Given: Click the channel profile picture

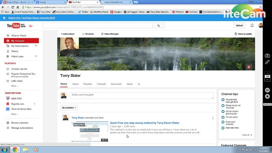Looking at the screenshot, I should pos(69,47).
